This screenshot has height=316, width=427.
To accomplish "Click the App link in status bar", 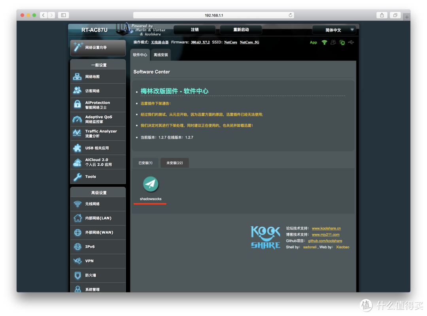I will (314, 42).
